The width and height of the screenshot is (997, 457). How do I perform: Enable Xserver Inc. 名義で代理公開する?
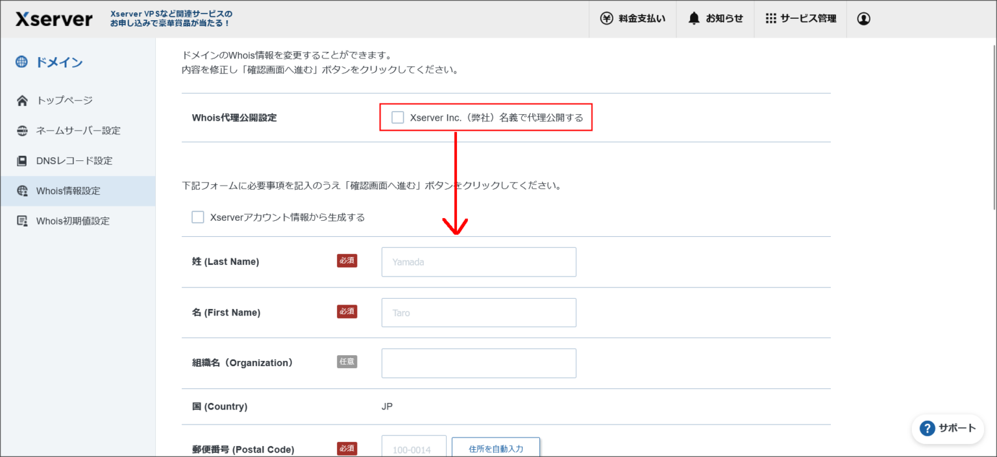coord(397,117)
